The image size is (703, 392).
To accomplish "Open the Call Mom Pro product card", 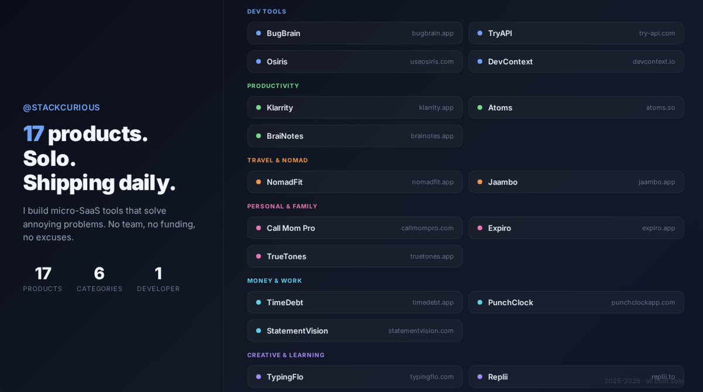I will 354,228.
